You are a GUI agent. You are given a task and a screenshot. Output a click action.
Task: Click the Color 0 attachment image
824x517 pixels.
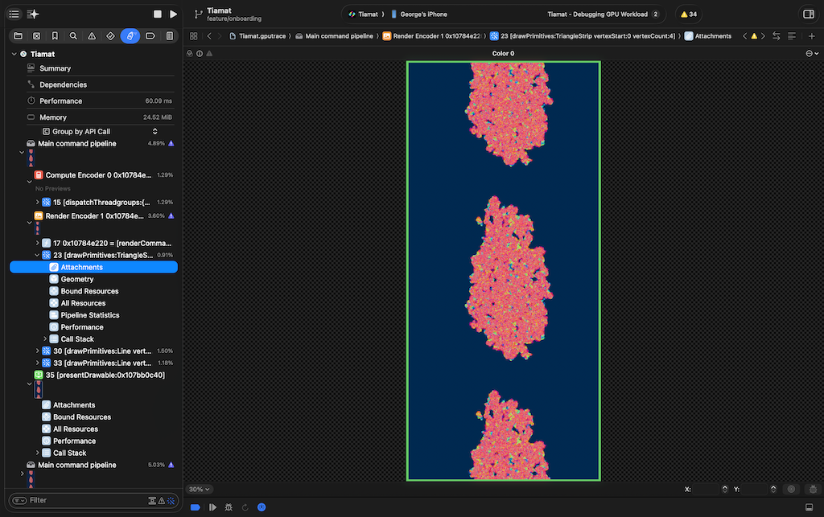pyautogui.click(x=503, y=271)
